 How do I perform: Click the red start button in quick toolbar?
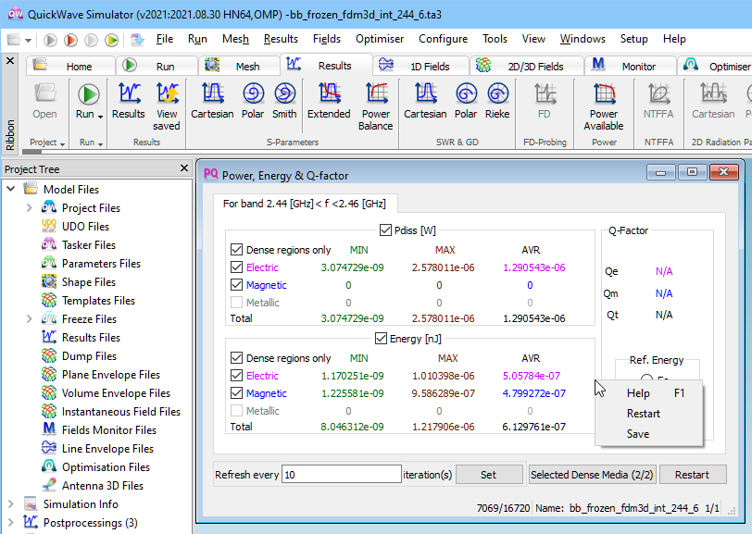(70, 40)
